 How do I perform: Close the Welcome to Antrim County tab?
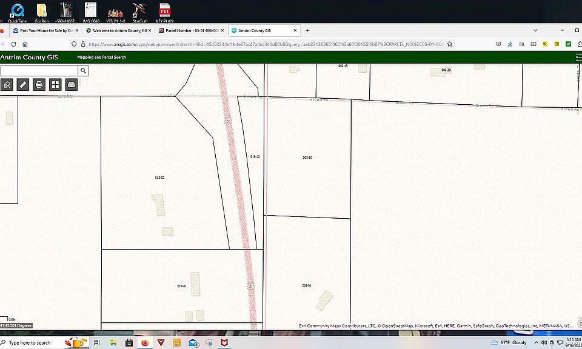pos(150,30)
